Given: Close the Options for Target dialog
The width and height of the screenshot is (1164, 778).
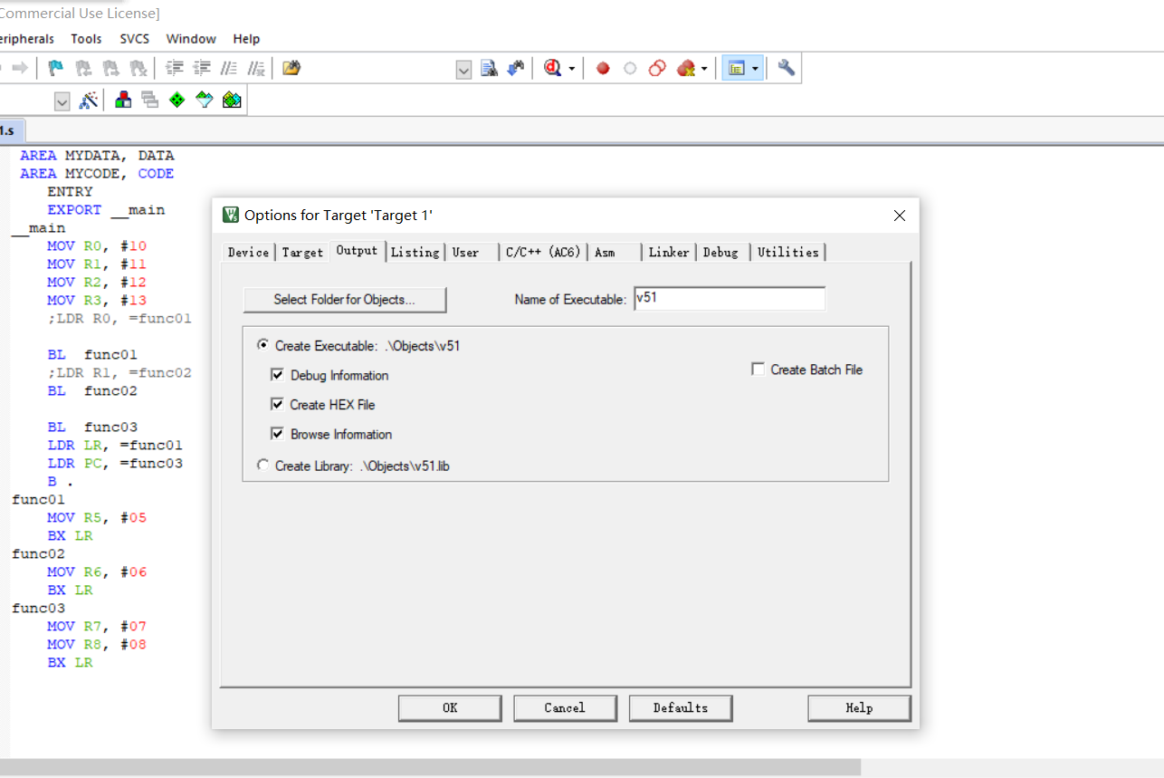Looking at the screenshot, I should tap(900, 216).
